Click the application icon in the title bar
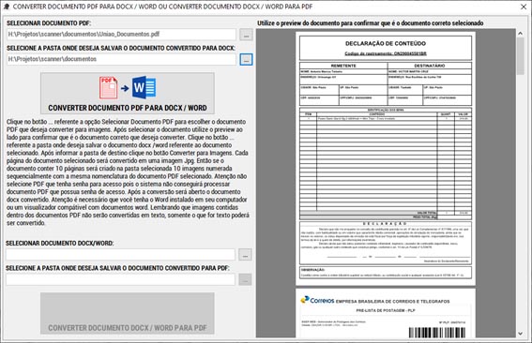 7,7
